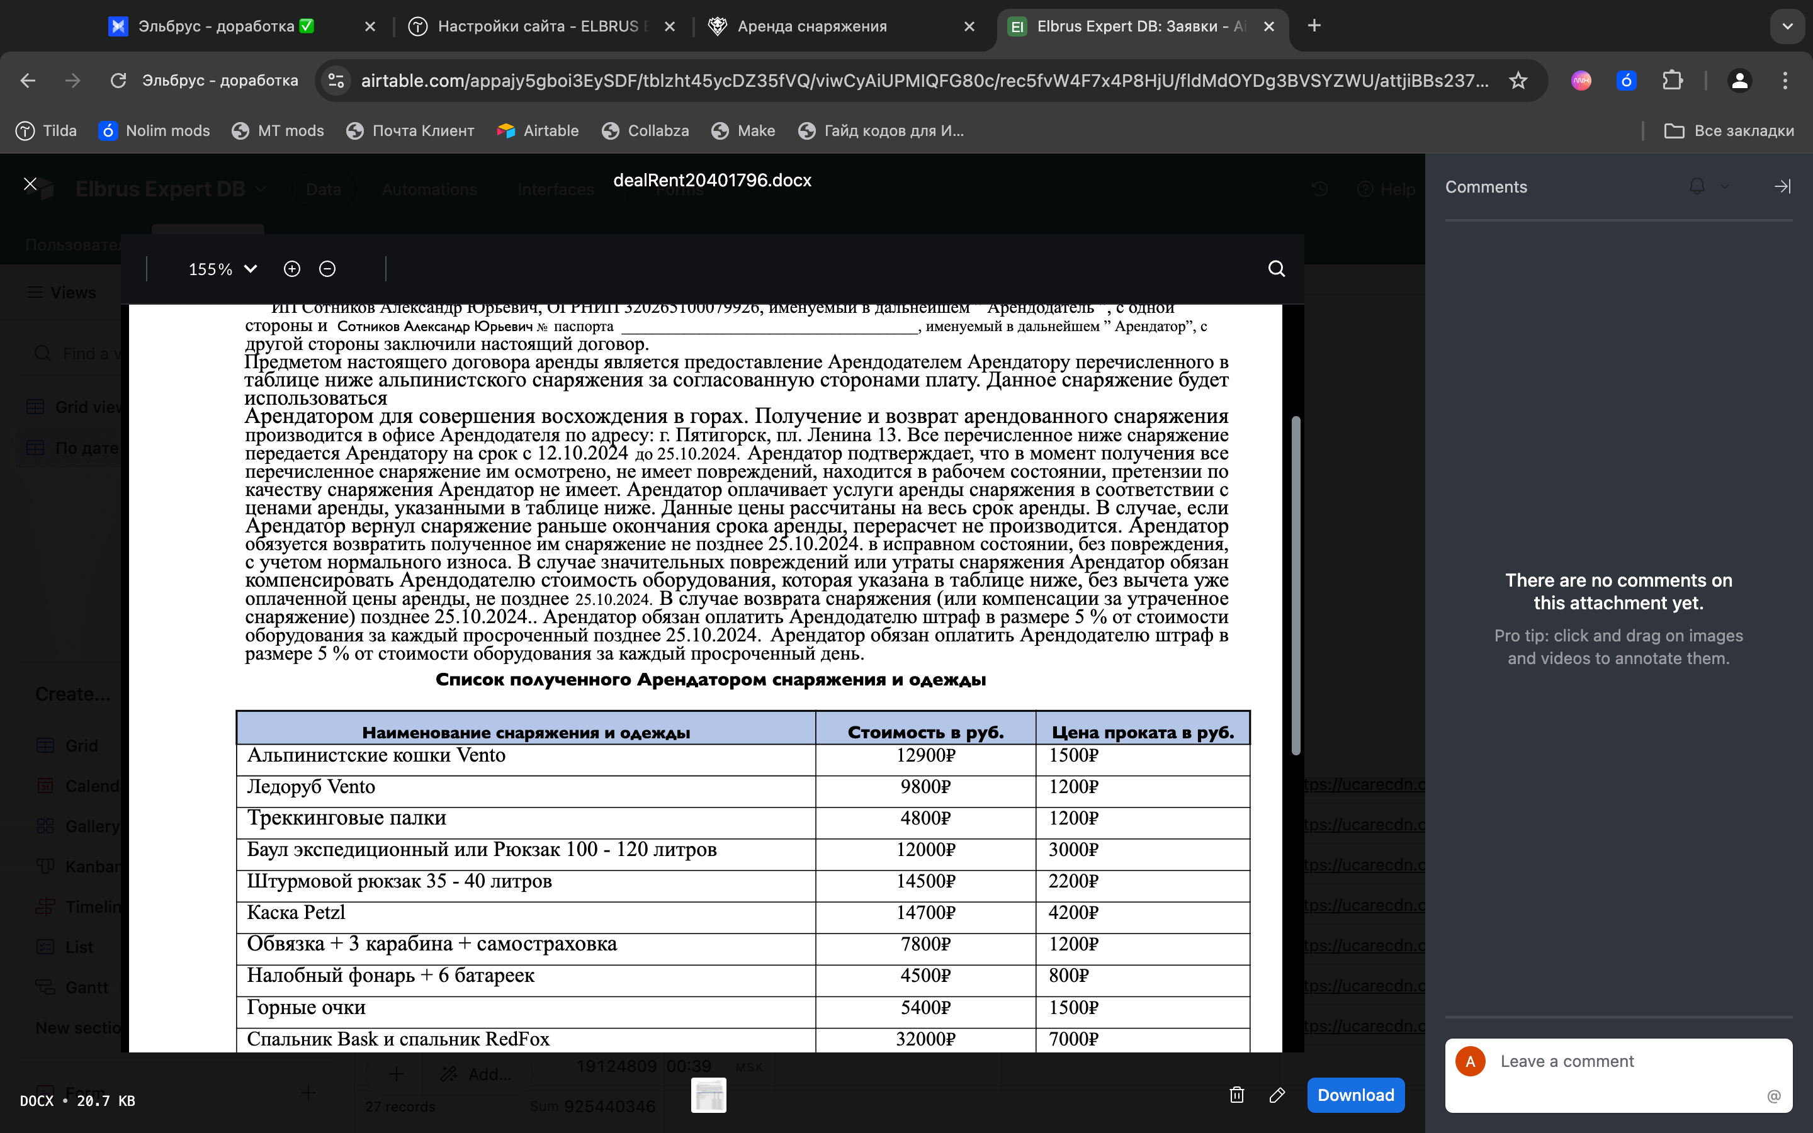Open the blue Nolim extension icon
The image size is (1813, 1133).
pyautogui.click(x=1625, y=80)
